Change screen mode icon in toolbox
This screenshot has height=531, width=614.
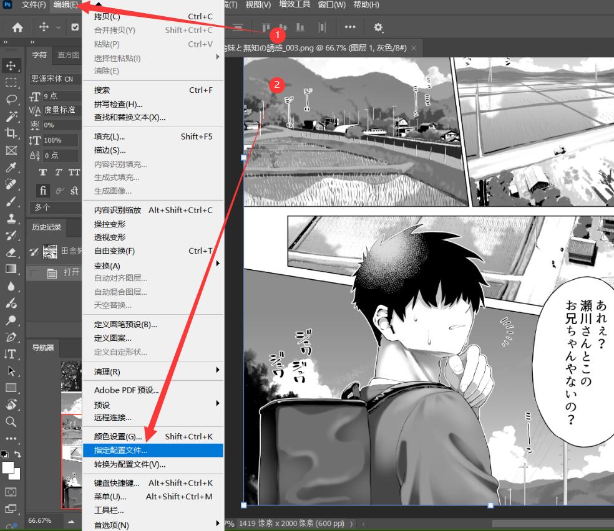[x=11, y=509]
